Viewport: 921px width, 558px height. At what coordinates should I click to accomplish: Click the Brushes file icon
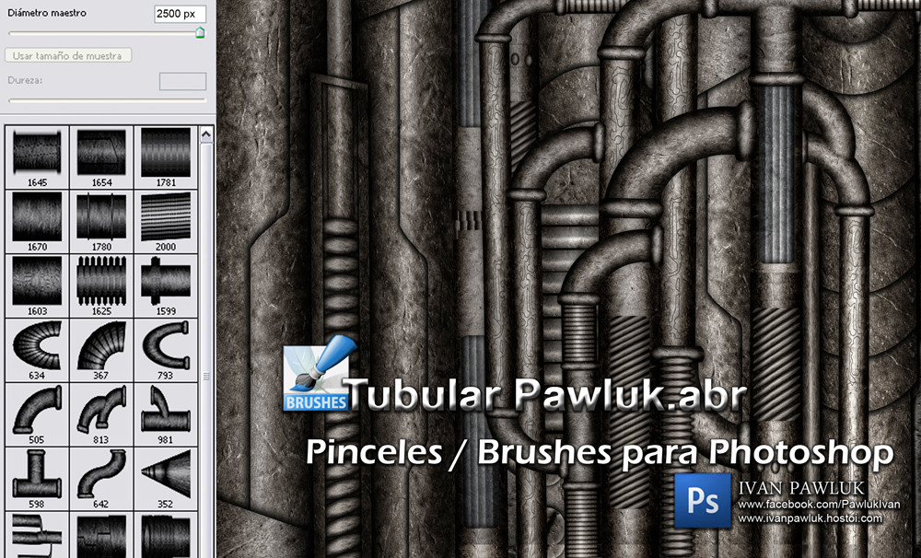click(318, 374)
